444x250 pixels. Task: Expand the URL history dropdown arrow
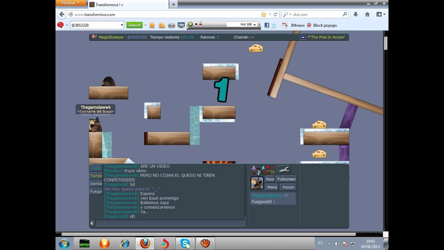point(270,14)
